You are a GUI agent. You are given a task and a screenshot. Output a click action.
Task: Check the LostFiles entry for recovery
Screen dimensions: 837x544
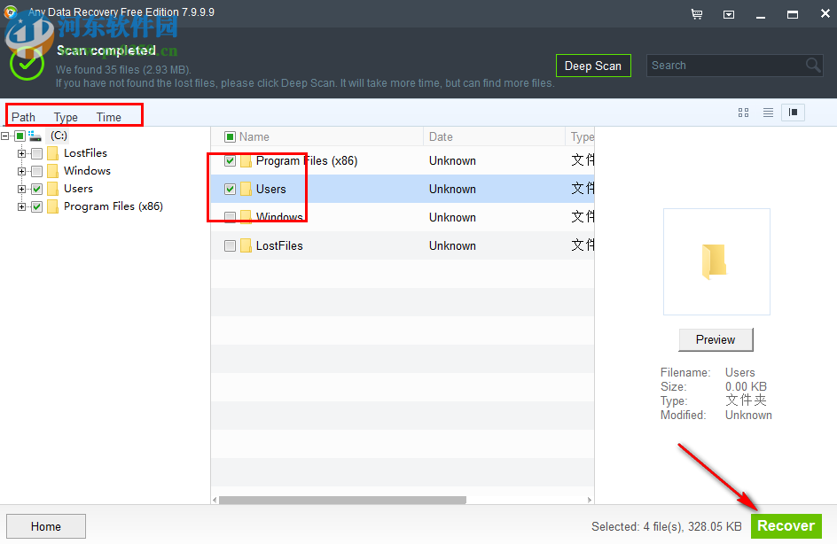229,245
